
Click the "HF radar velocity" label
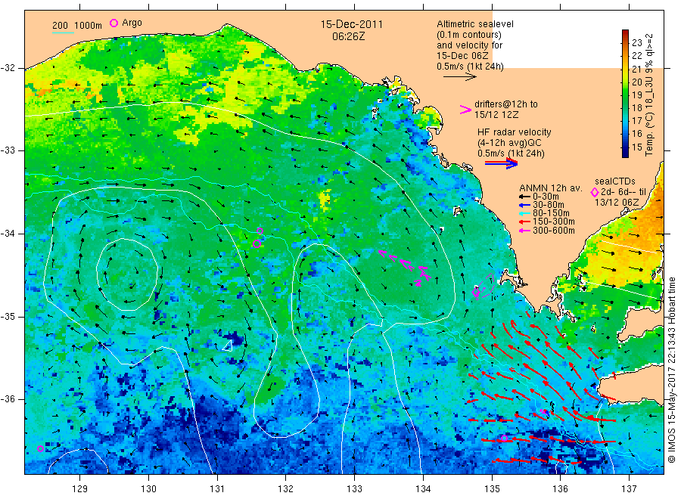point(515,132)
